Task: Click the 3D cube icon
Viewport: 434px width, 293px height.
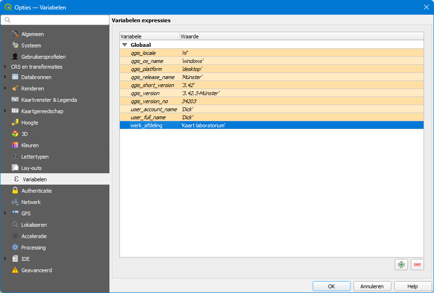Action: pyautogui.click(x=15, y=133)
